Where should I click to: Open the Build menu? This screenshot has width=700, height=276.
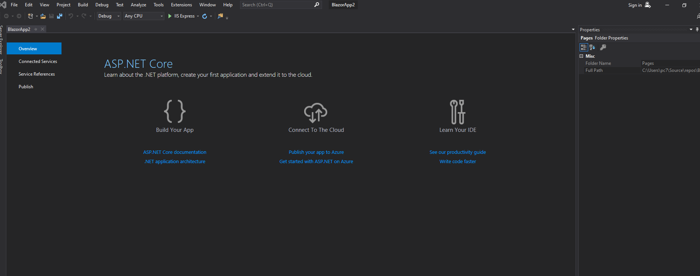[x=83, y=5]
